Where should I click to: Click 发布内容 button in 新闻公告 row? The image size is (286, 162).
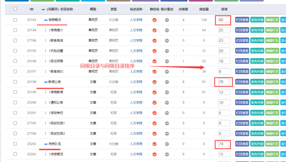click(257, 82)
